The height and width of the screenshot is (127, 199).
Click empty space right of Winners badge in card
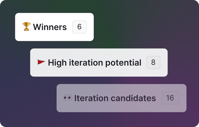[x=90, y=27]
